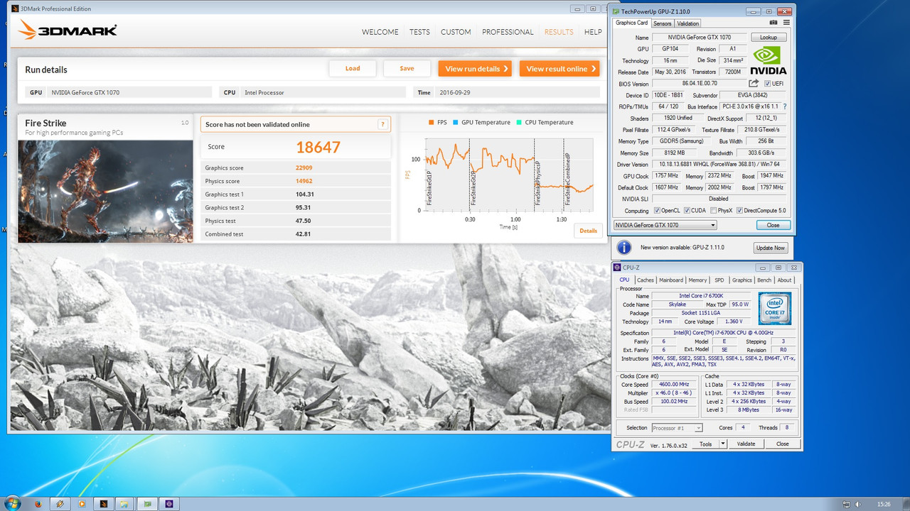The width and height of the screenshot is (910, 511).
Task: Click View run details button
Action: [x=476, y=69]
